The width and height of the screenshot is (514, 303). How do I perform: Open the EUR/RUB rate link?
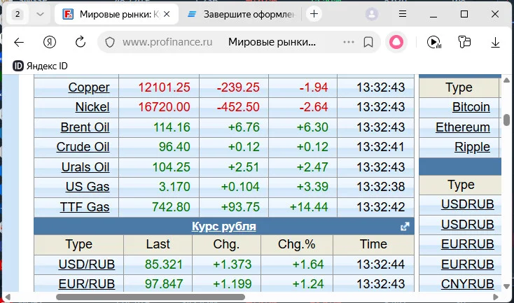(87, 284)
